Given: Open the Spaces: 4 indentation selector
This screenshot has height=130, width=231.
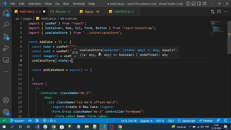Looking at the screenshot, I should pyautogui.click(x=146, y=121).
